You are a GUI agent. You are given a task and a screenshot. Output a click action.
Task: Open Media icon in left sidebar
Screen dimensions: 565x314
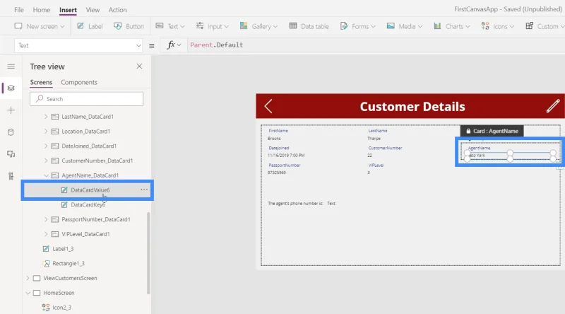(x=11, y=154)
